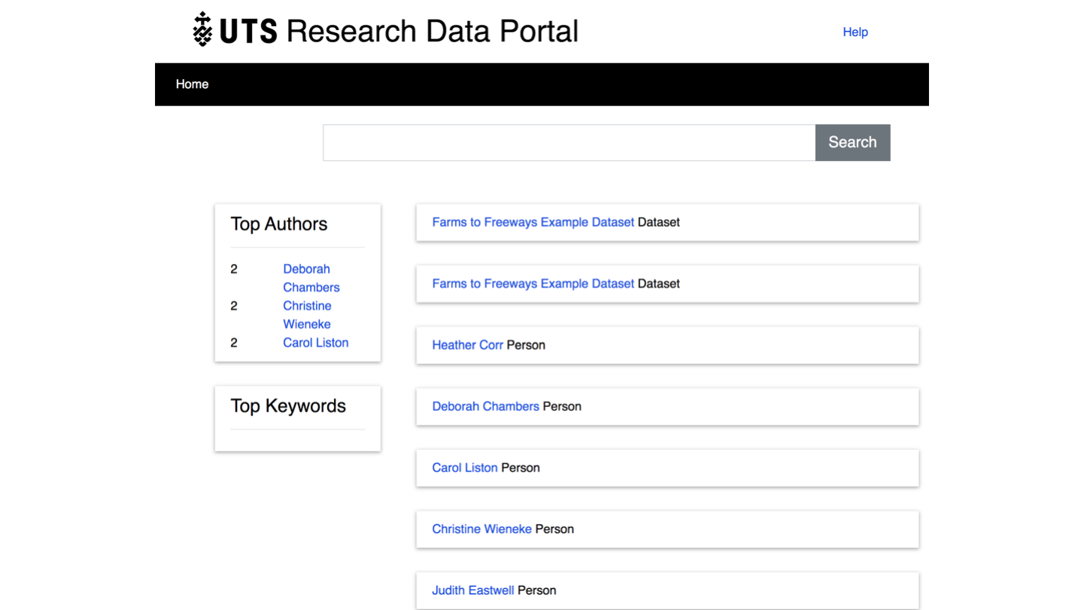This screenshot has width=1084, height=610.
Task: Open Christine Wieneke person result in list
Action: click(x=481, y=530)
